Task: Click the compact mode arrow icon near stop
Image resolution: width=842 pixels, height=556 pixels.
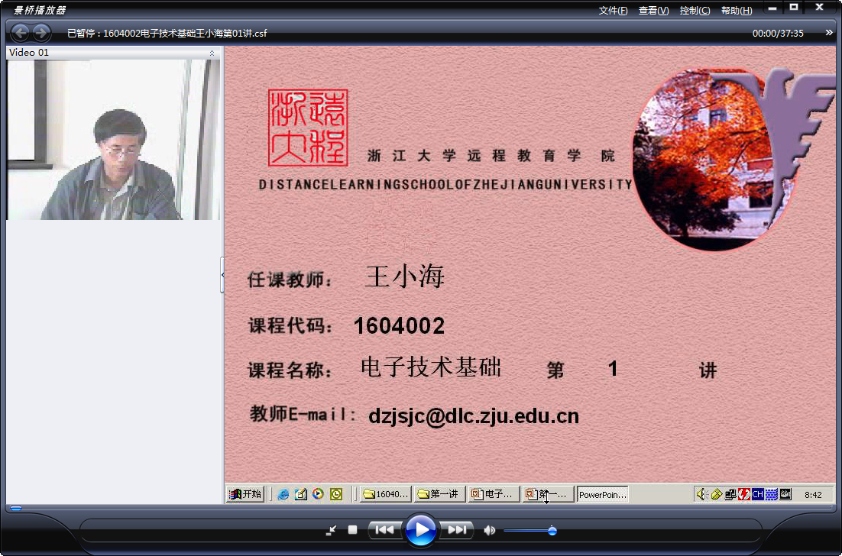Action: [x=331, y=531]
